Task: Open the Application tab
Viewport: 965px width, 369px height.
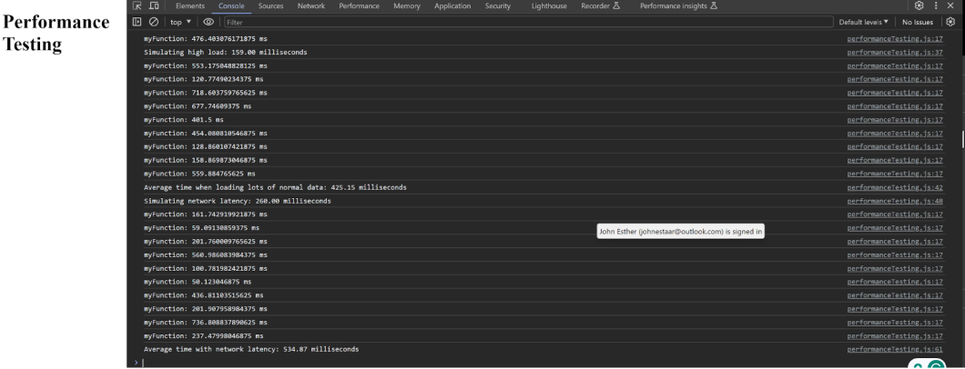Action: [x=452, y=6]
